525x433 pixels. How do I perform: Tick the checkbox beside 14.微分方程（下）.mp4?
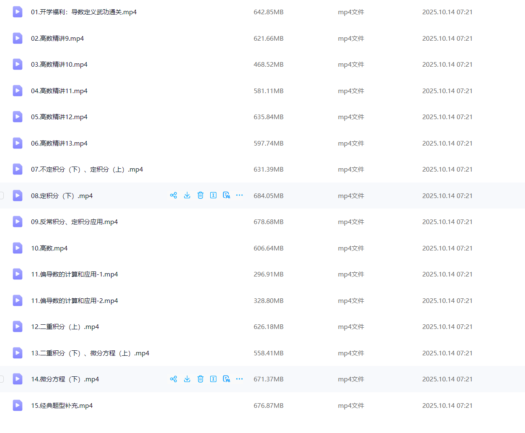click(x=2, y=379)
